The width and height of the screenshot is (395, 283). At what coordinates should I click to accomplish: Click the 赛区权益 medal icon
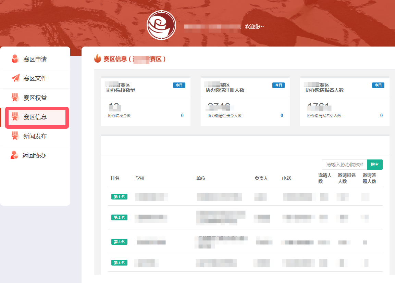click(15, 98)
